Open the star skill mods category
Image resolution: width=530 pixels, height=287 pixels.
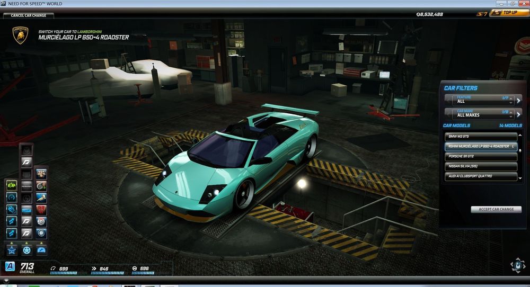12,250
